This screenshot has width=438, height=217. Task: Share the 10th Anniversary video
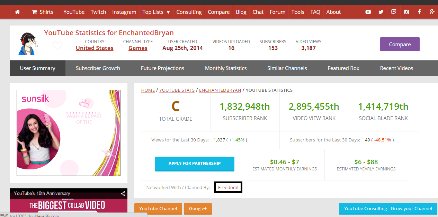(123, 194)
